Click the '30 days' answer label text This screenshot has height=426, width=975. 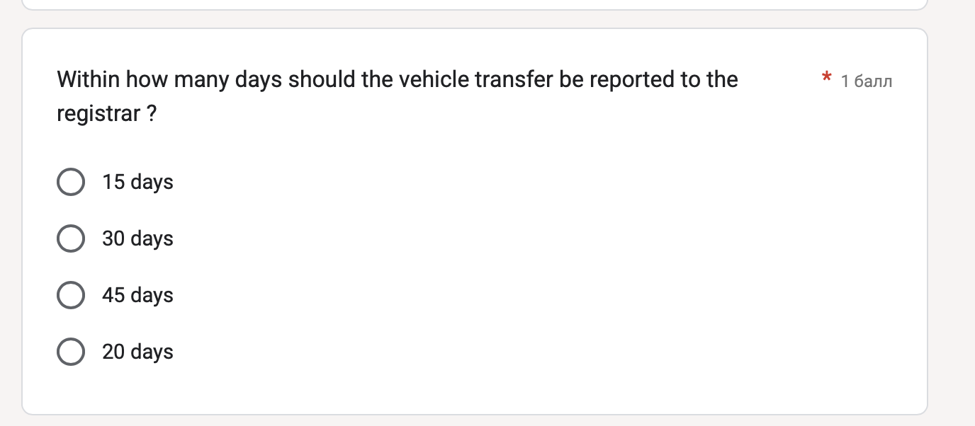137,239
